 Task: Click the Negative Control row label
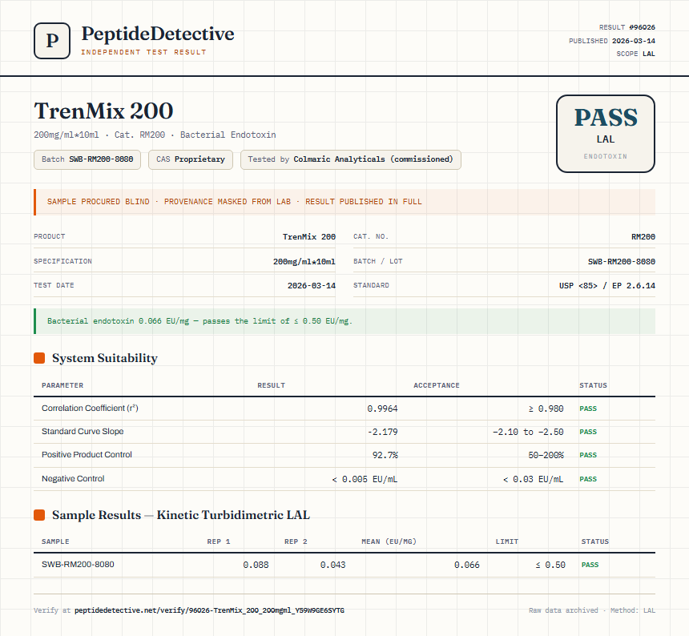(x=73, y=479)
